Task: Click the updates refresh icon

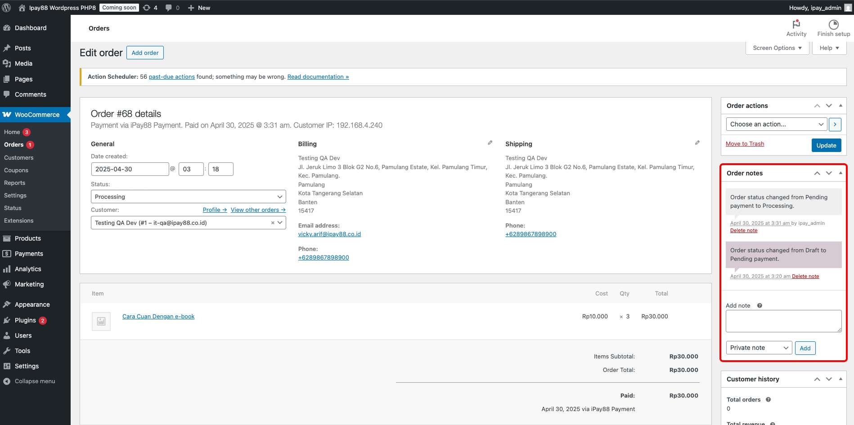Action: [147, 8]
